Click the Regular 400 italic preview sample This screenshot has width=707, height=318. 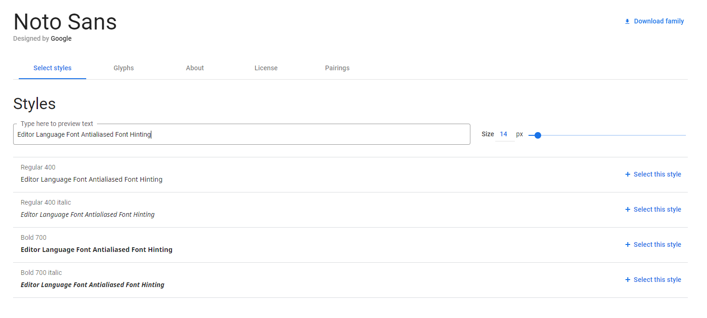tap(88, 214)
